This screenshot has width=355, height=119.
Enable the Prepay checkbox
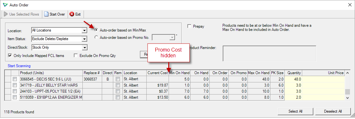pyautogui.click(x=189, y=26)
